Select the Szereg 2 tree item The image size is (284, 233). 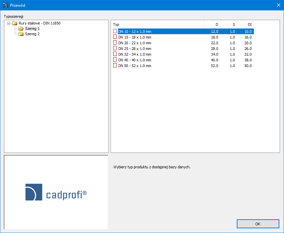(x=32, y=34)
